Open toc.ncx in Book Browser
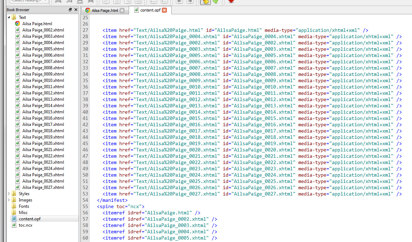The width and height of the screenshot is (412, 242). click(x=26, y=225)
